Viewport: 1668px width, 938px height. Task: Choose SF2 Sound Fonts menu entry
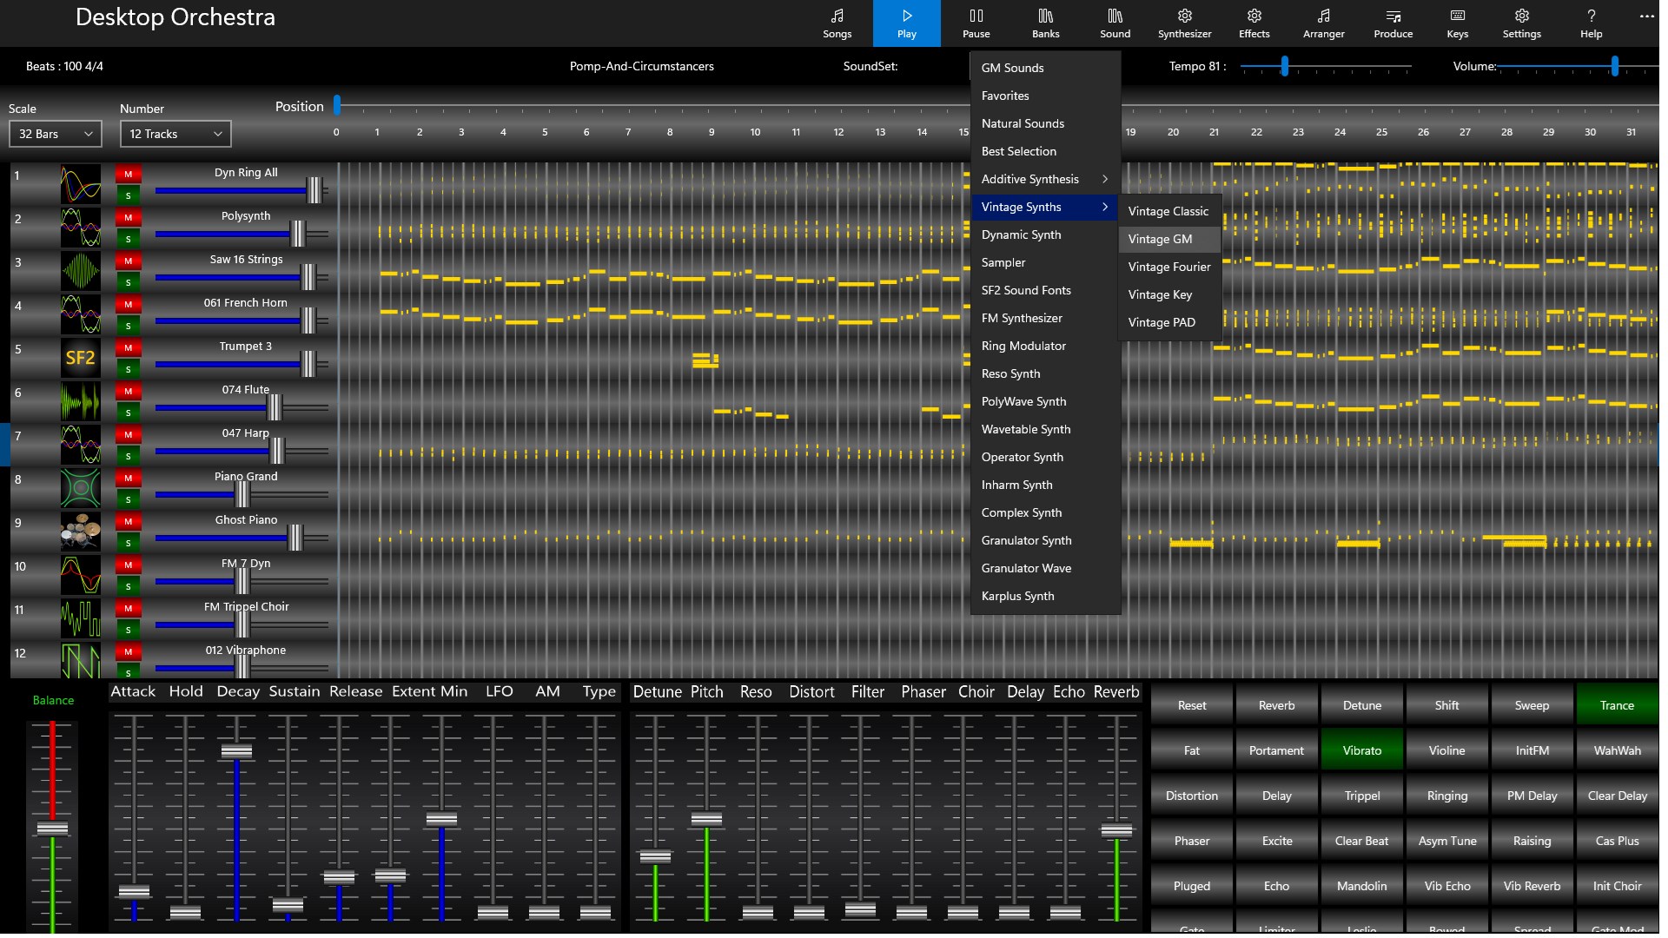[1026, 290]
